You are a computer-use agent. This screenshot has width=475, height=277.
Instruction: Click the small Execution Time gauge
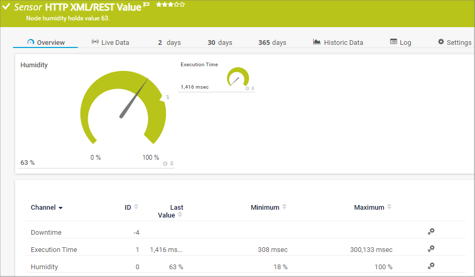pos(238,78)
